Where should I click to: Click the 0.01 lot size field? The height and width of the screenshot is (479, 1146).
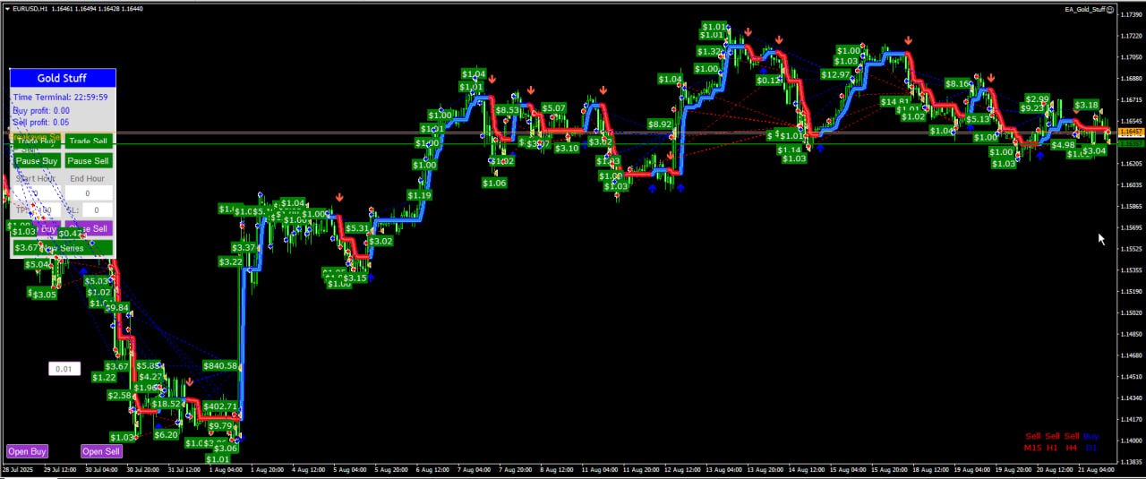[64, 369]
